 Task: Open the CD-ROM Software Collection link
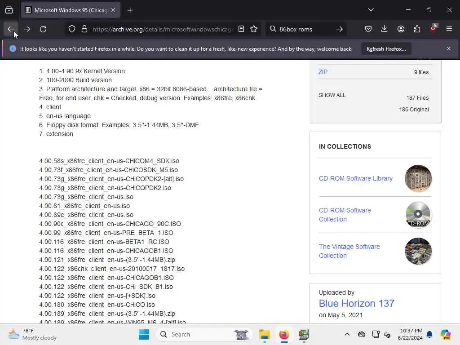coord(345,215)
